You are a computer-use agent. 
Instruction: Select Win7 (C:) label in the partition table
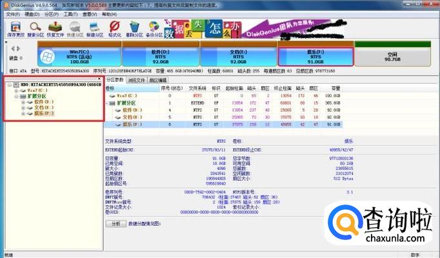coord(127,96)
